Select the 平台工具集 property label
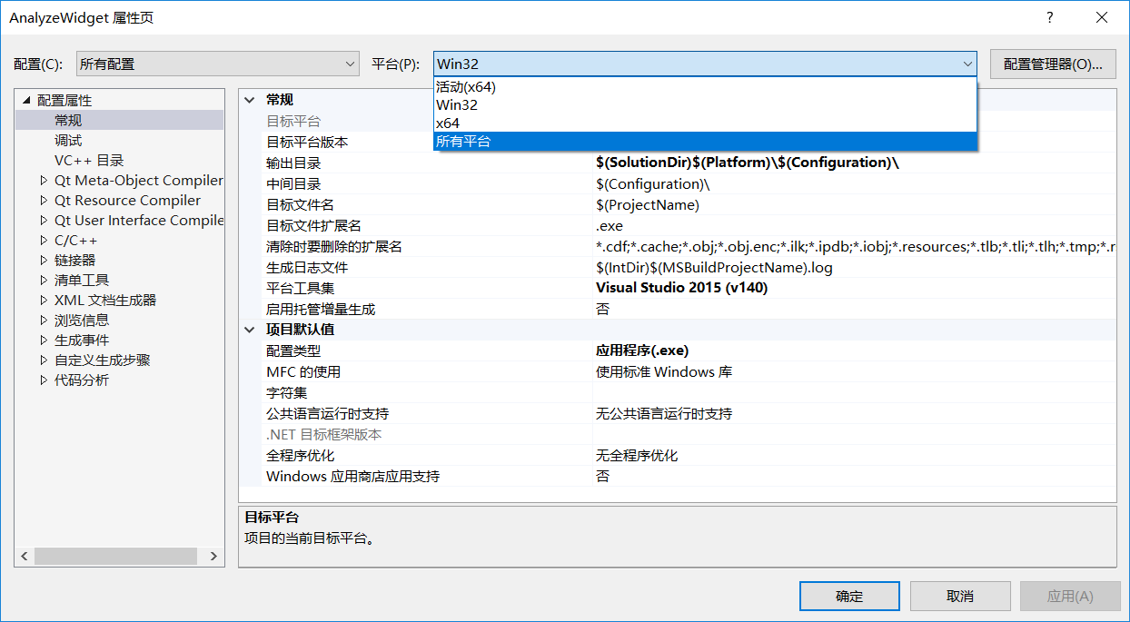1130x622 pixels. click(x=300, y=289)
